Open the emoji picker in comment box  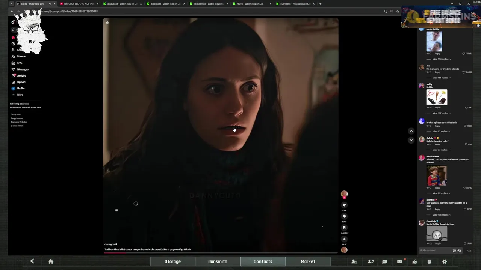point(459,250)
